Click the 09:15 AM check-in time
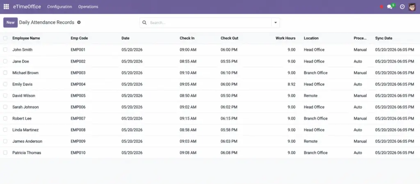Screen dimensions: 420x184 188,118
